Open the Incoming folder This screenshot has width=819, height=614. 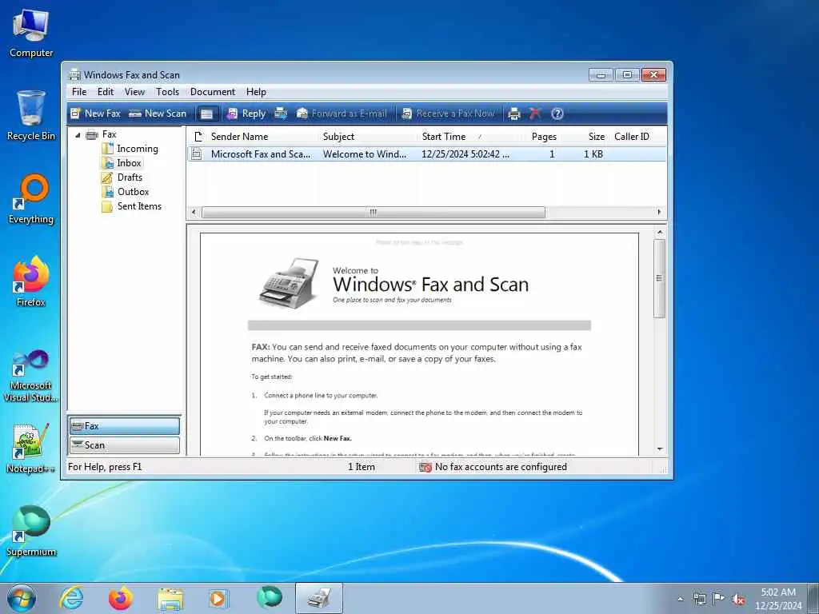point(138,149)
